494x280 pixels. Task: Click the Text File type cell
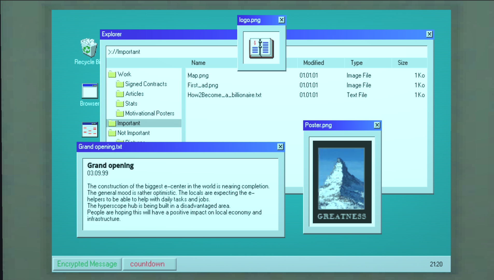(357, 95)
